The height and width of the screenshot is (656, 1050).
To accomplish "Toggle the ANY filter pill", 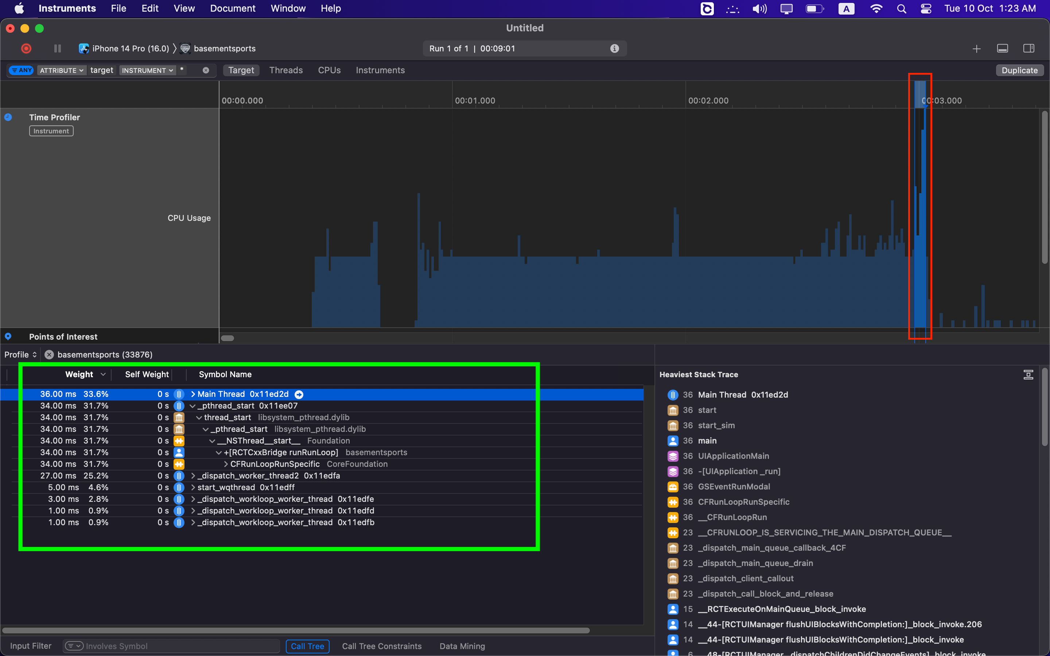I will [x=21, y=70].
